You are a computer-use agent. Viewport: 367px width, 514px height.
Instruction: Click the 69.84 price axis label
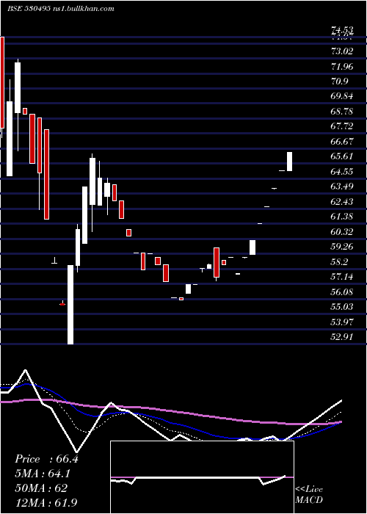(x=342, y=96)
